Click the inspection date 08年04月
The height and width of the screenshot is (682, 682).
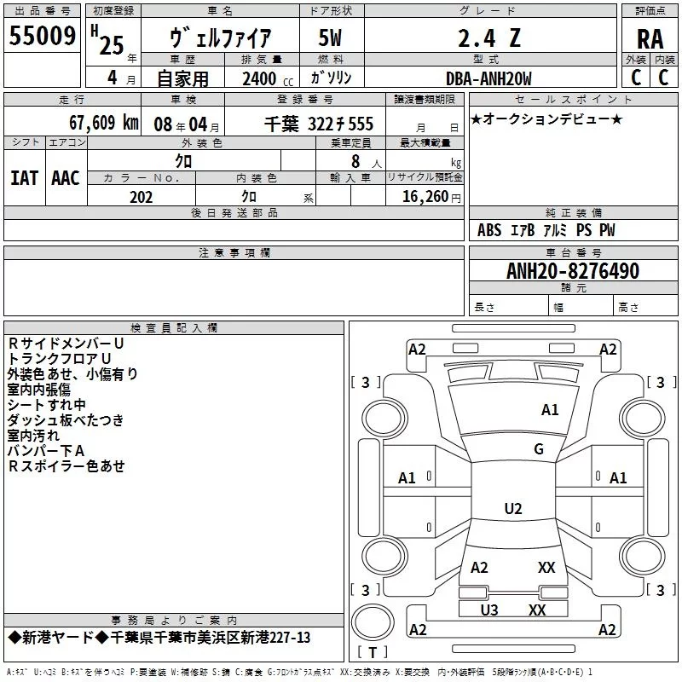(x=187, y=124)
